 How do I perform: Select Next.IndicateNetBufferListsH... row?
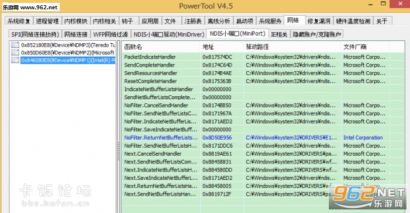(263, 170)
